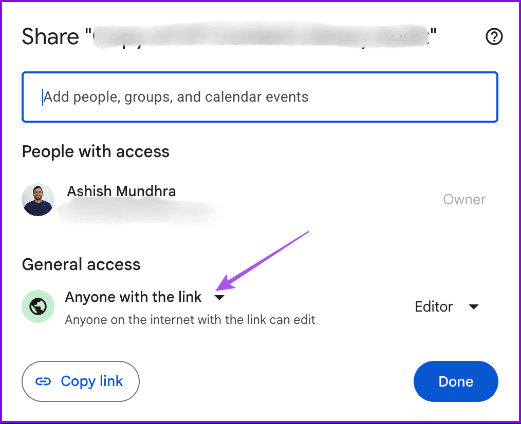The height and width of the screenshot is (424, 521).
Task: Click the dropdown arrow next to Editor
Action: click(474, 306)
